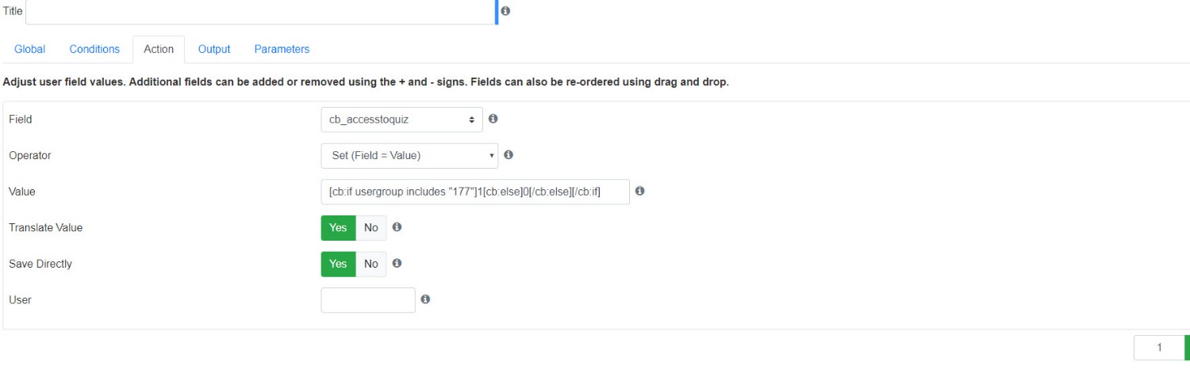Click the info icon next to Value input

639,191
